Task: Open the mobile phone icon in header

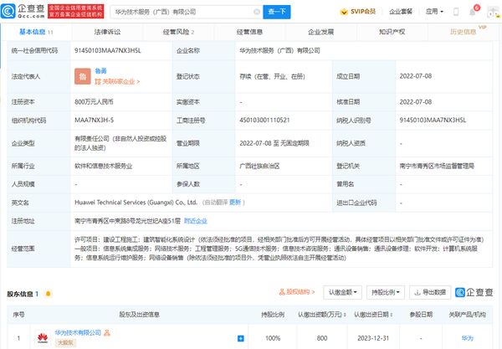Action: (456, 12)
